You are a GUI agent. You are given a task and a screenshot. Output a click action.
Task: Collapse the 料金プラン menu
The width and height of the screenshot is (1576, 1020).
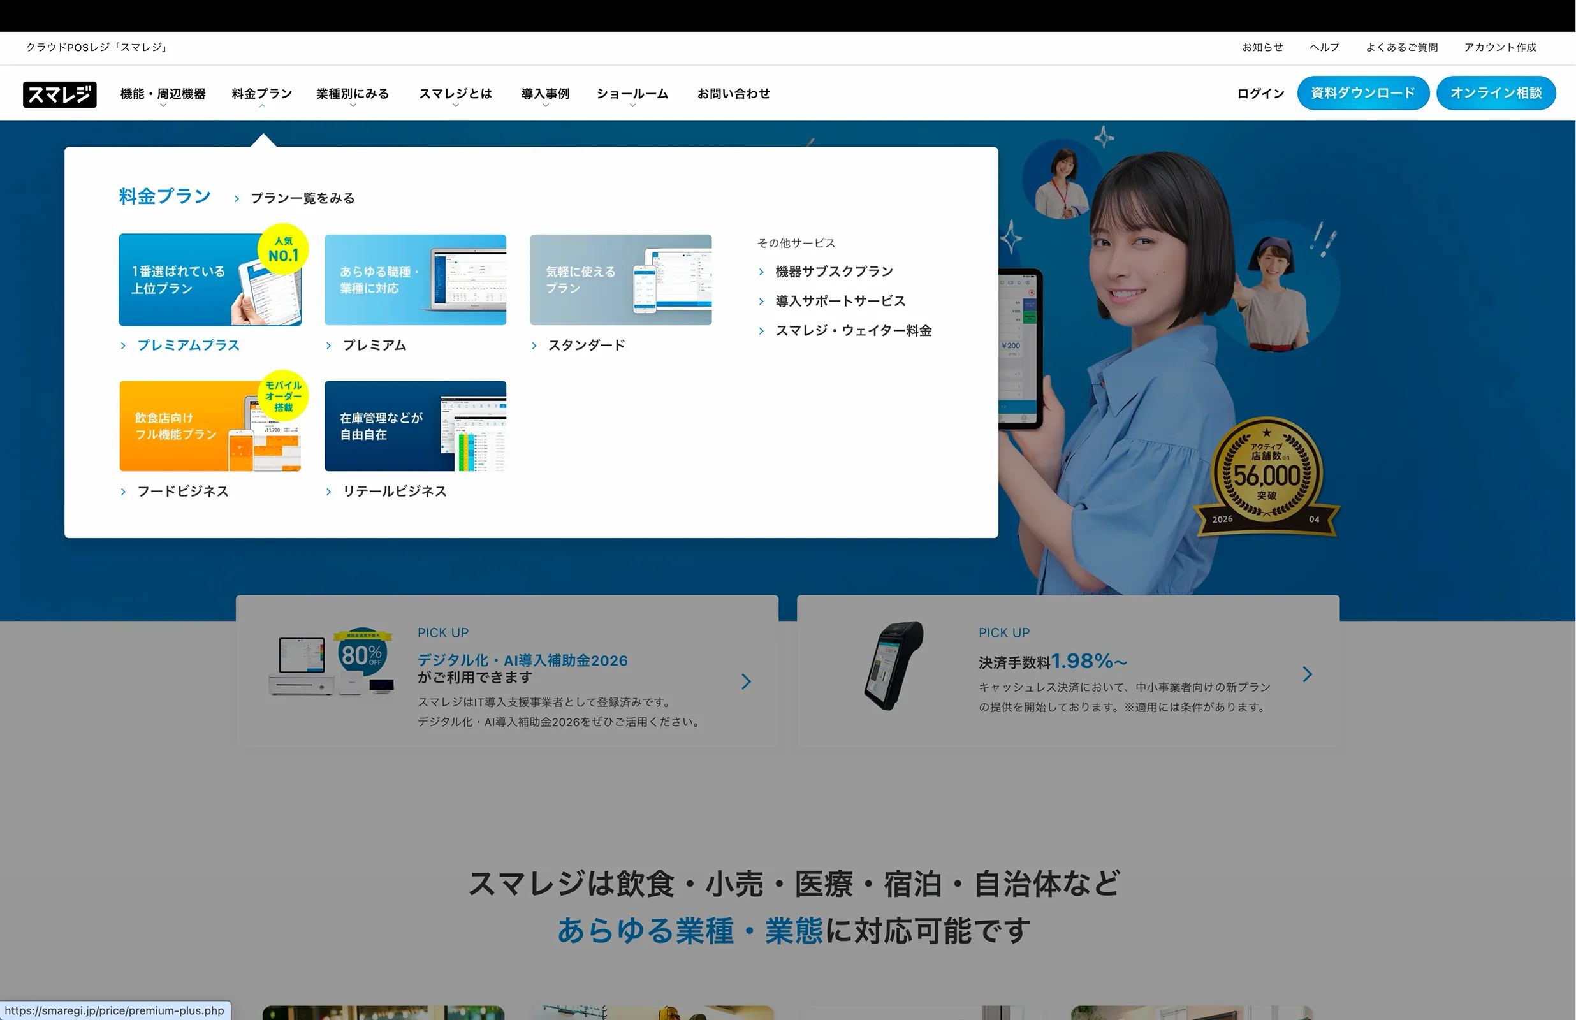coord(261,94)
